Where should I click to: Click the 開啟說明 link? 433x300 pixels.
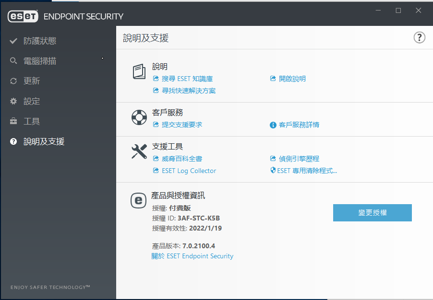click(292, 79)
